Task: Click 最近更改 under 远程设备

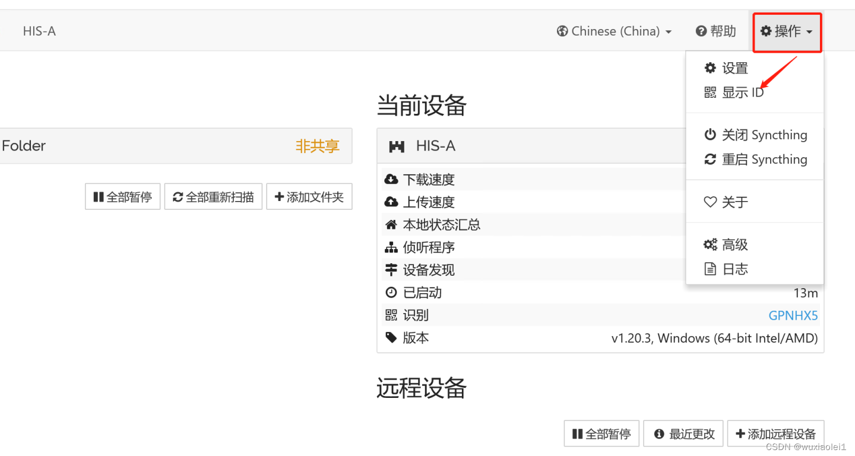Action: pyautogui.click(x=683, y=433)
